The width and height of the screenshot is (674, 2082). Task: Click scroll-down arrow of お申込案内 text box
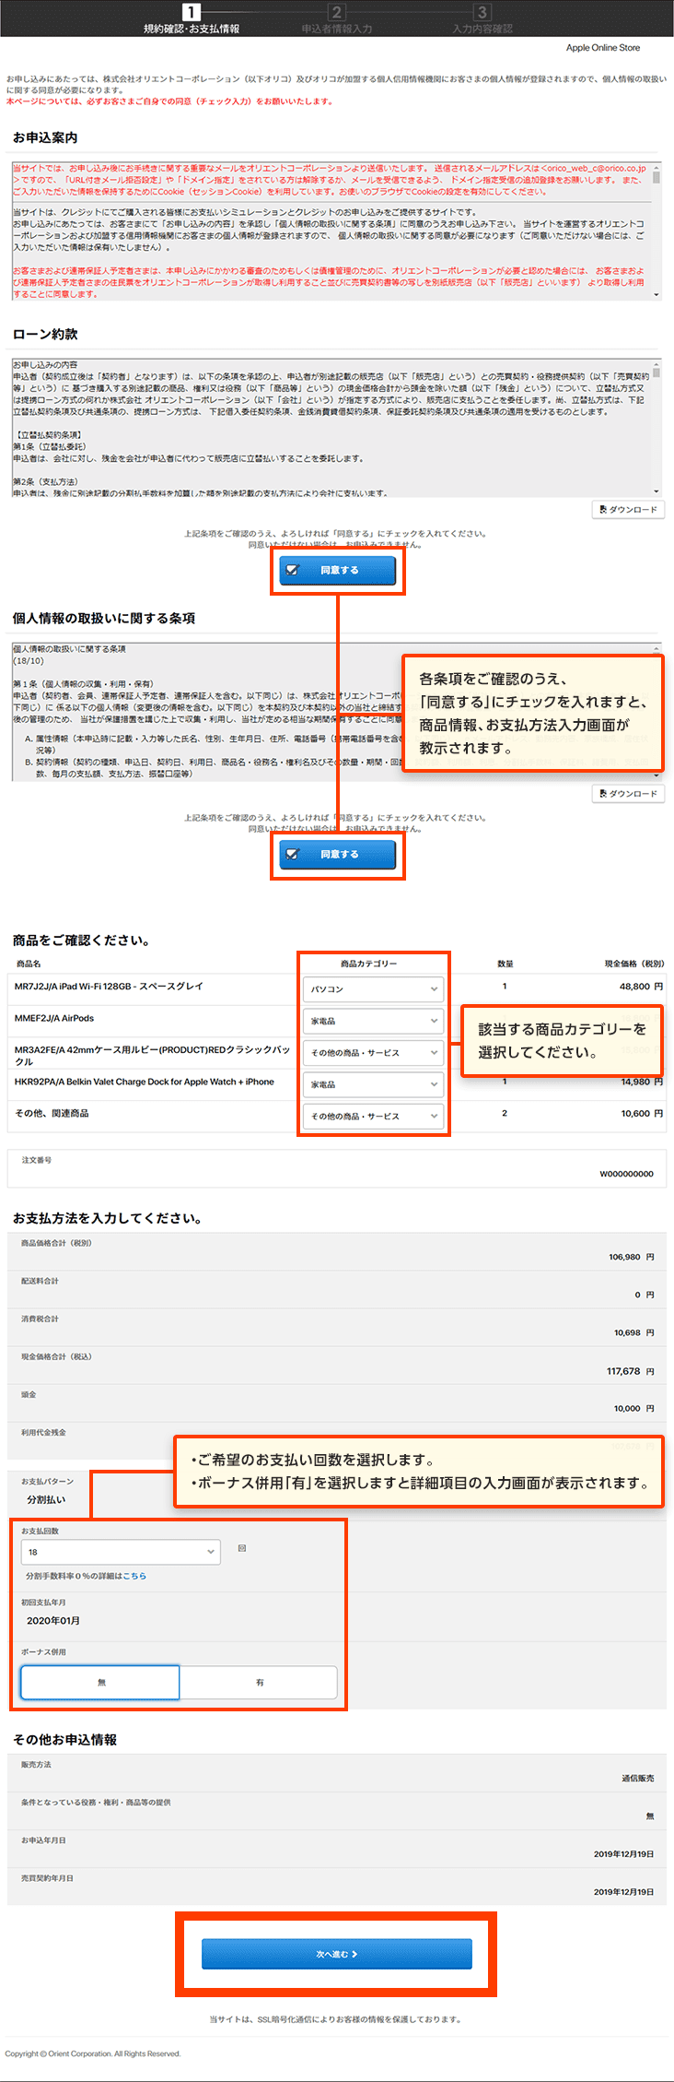(x=657, y=294)
